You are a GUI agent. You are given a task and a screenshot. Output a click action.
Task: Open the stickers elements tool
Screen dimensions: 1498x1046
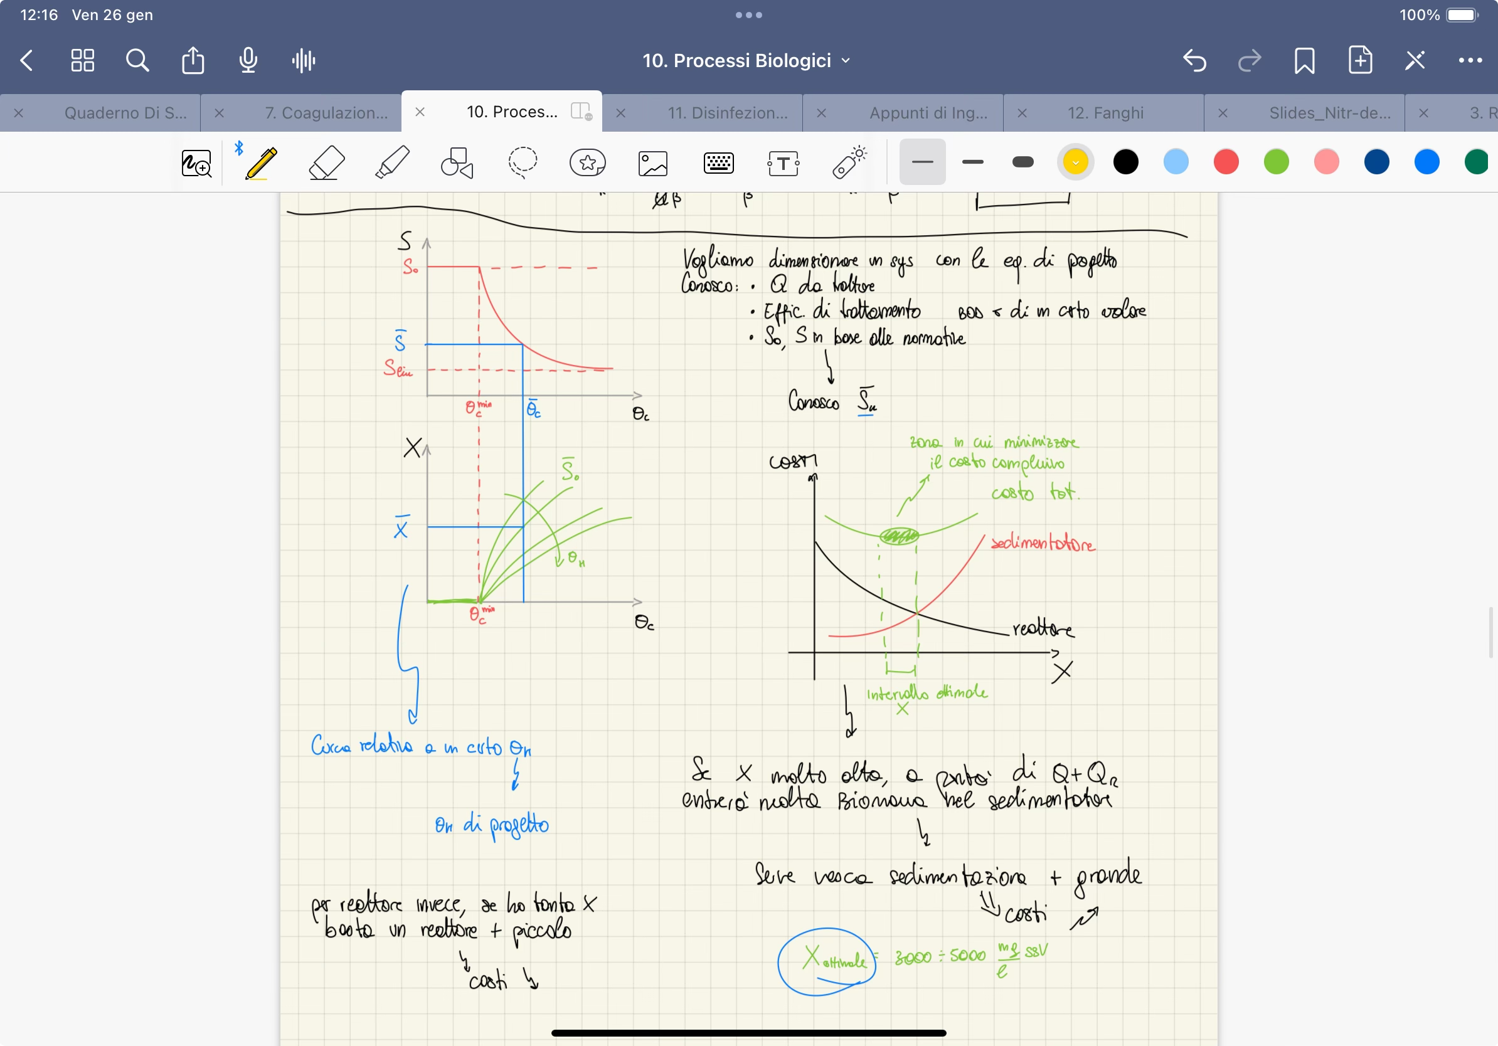587,162
